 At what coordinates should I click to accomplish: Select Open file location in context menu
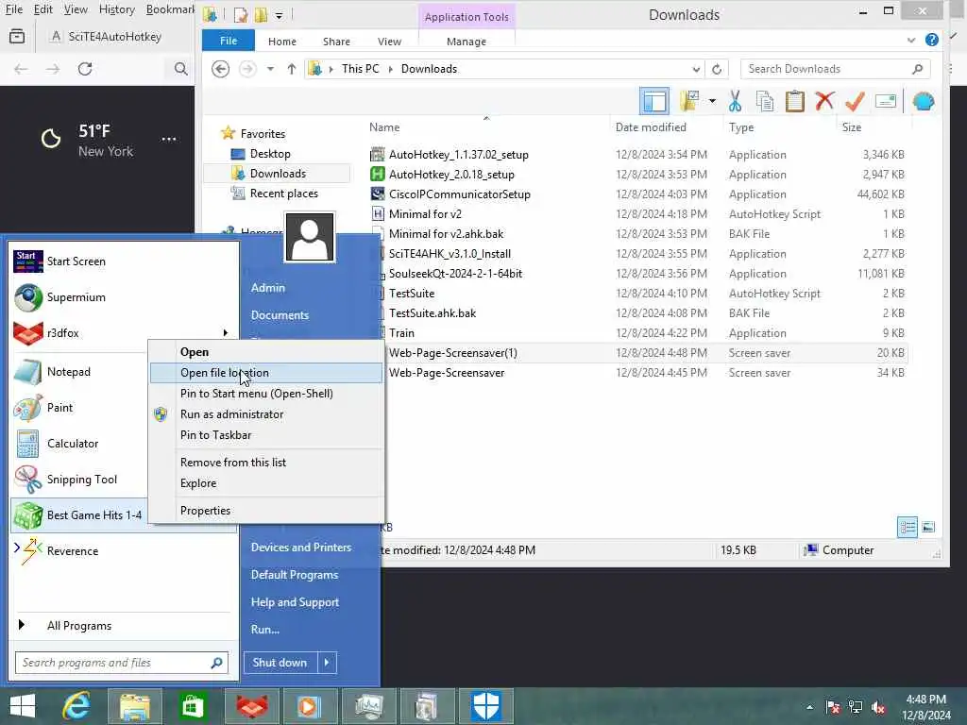pyautogui.click(x=266, y=373)
